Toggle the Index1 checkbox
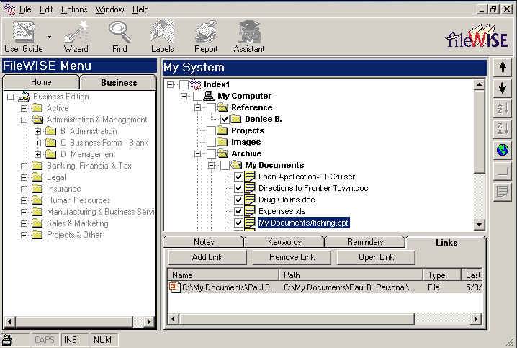 pos(184,84)
